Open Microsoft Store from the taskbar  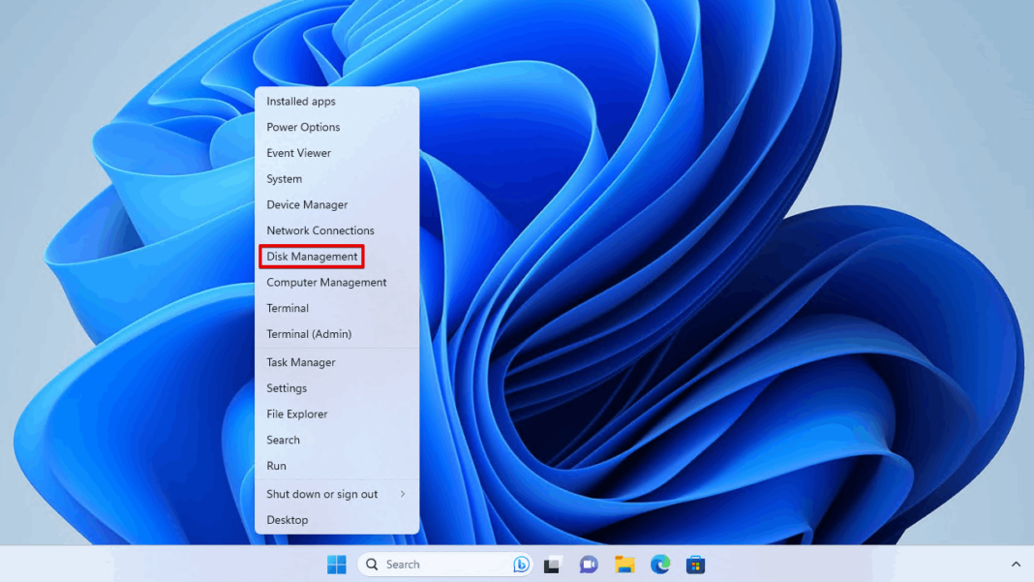click(x=695, y=565)
